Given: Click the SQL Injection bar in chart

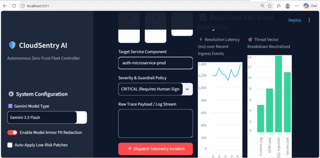Looking at the screenshot, I should 278,94.
